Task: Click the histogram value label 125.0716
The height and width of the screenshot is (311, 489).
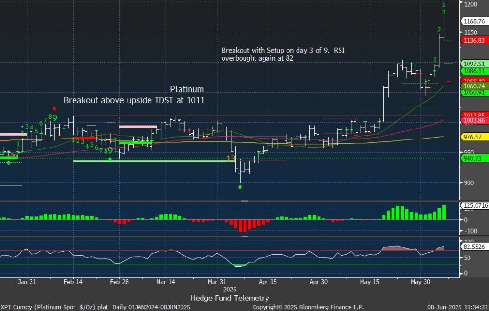Action: [x=474, y=205]
